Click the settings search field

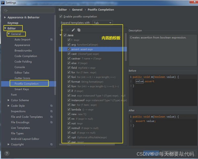pyautogui.click(x=29, y=10)
